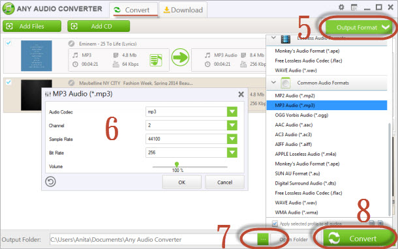Click the green arrow icon in Eminem row
The height and width of the screenshot is (249, 398).
tap(180, 57)
